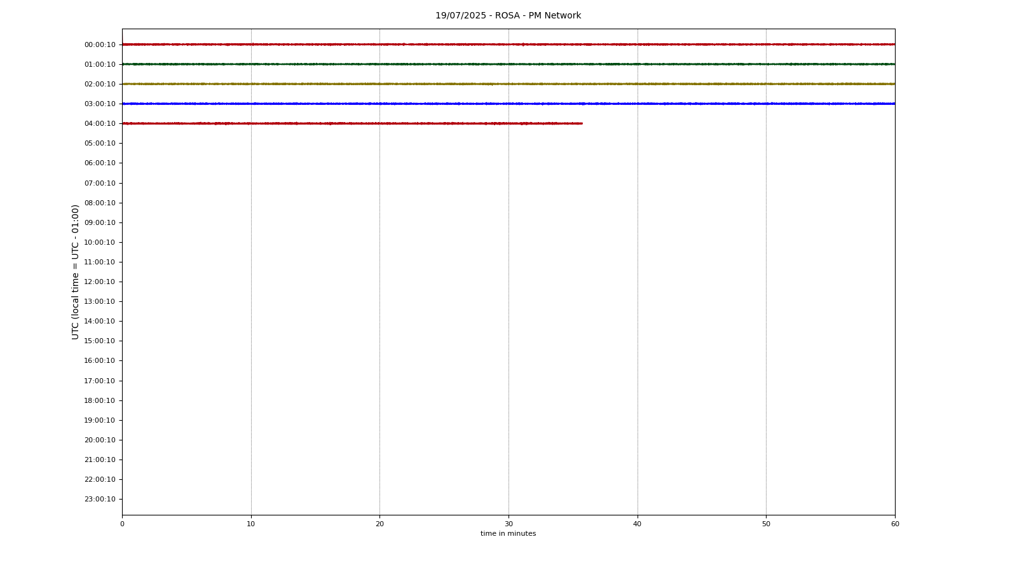Select the 17:00:10 row label
Screen dimensions: 1017x572
(x=100, y=381)
